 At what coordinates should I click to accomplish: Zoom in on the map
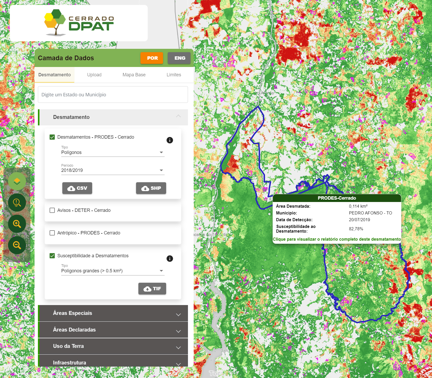click(x=17, y=224)
